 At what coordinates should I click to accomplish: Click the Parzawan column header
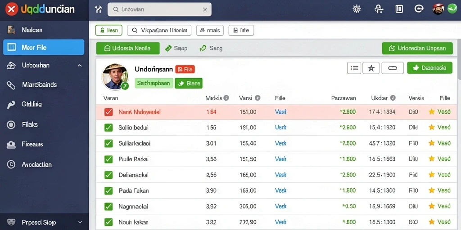(x=343, y=98)
